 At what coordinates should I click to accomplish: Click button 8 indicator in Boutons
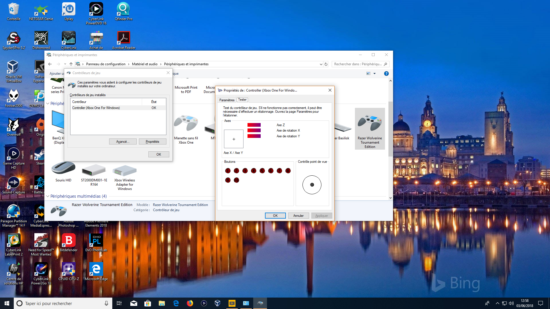(288, 171)
